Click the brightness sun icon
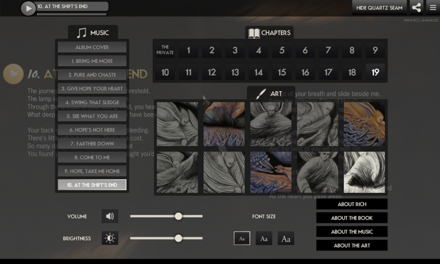440x264 pixels. 110,238
